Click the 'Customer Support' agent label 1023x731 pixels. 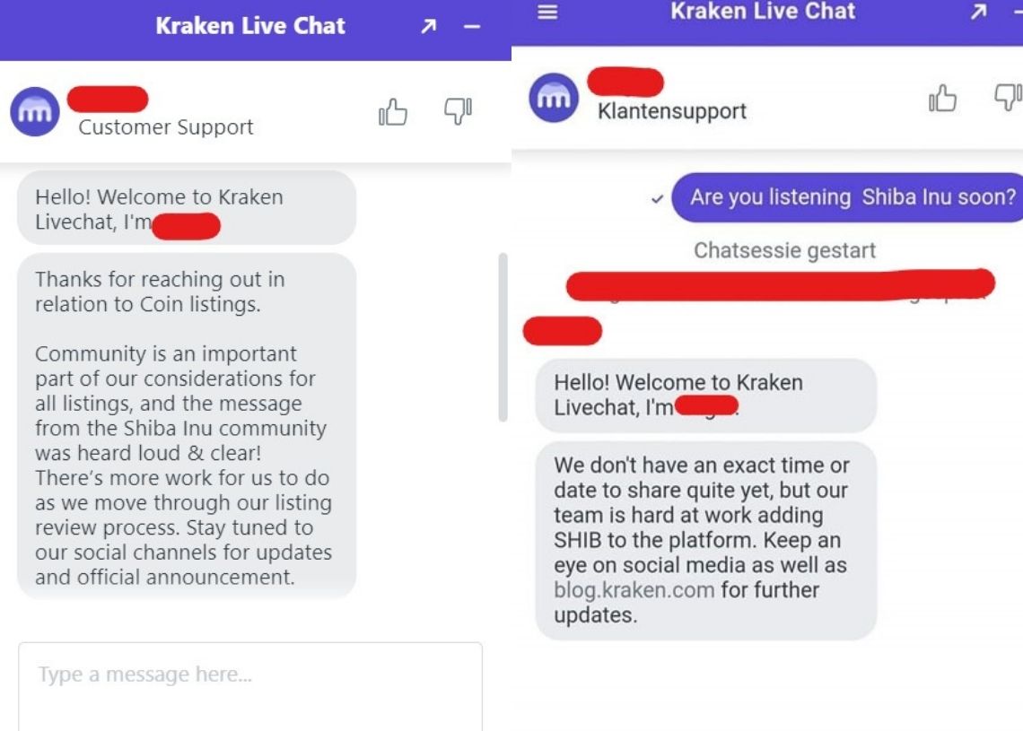166,127
